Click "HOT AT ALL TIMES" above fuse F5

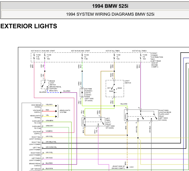tap(139, 51)
